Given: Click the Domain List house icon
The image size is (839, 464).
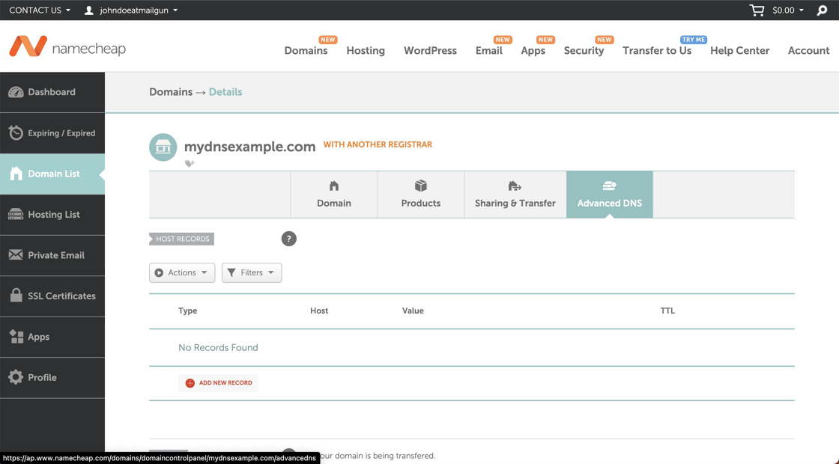Looking at the screenshot, I should coord(16,174).
